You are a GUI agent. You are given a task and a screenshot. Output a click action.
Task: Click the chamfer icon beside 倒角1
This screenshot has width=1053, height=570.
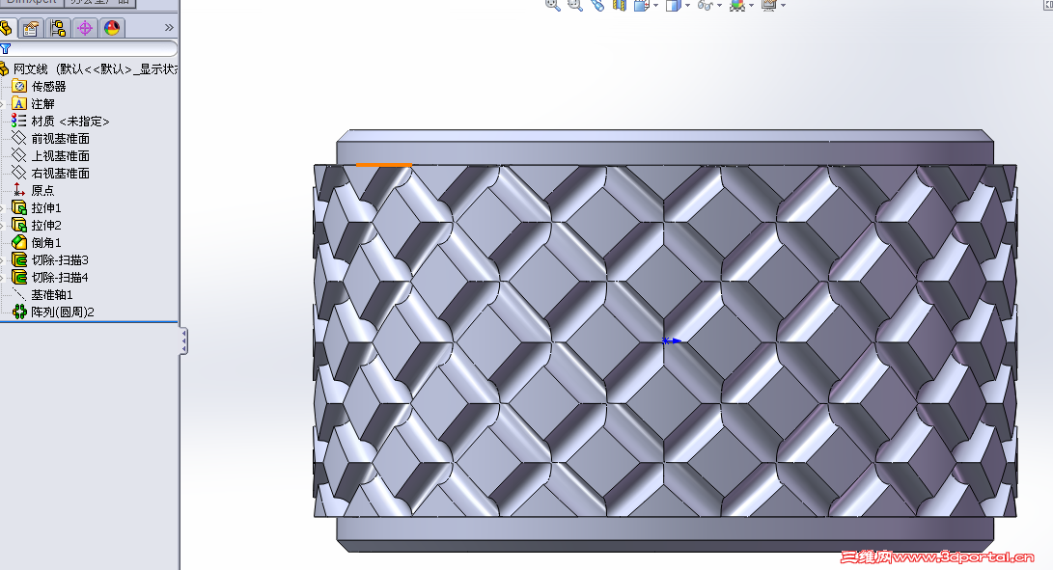point(19,243)
